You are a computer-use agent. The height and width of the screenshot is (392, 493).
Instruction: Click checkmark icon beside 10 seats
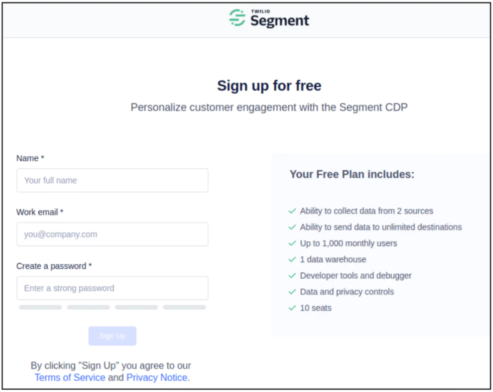(292, 308)
